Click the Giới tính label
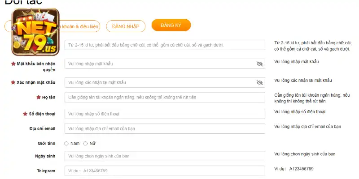The width and height of the screenshot is (359, 179). (46, 144)
